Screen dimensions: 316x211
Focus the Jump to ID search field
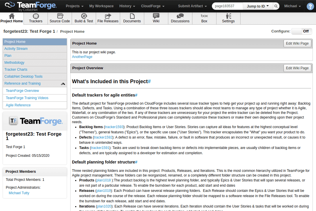point(227,6)
